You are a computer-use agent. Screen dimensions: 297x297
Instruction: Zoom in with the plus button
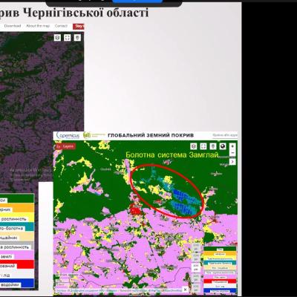[x=232, y=146]
